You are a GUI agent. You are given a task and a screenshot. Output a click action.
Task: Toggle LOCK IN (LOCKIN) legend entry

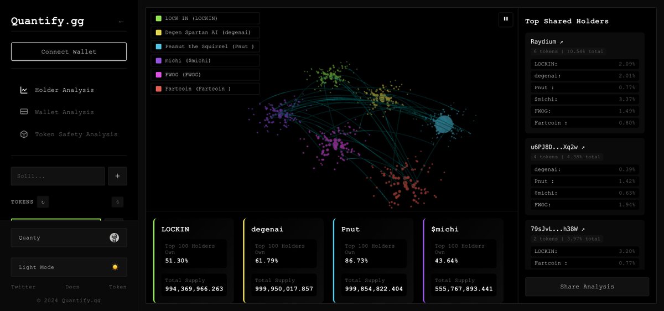tap(205, 18)
